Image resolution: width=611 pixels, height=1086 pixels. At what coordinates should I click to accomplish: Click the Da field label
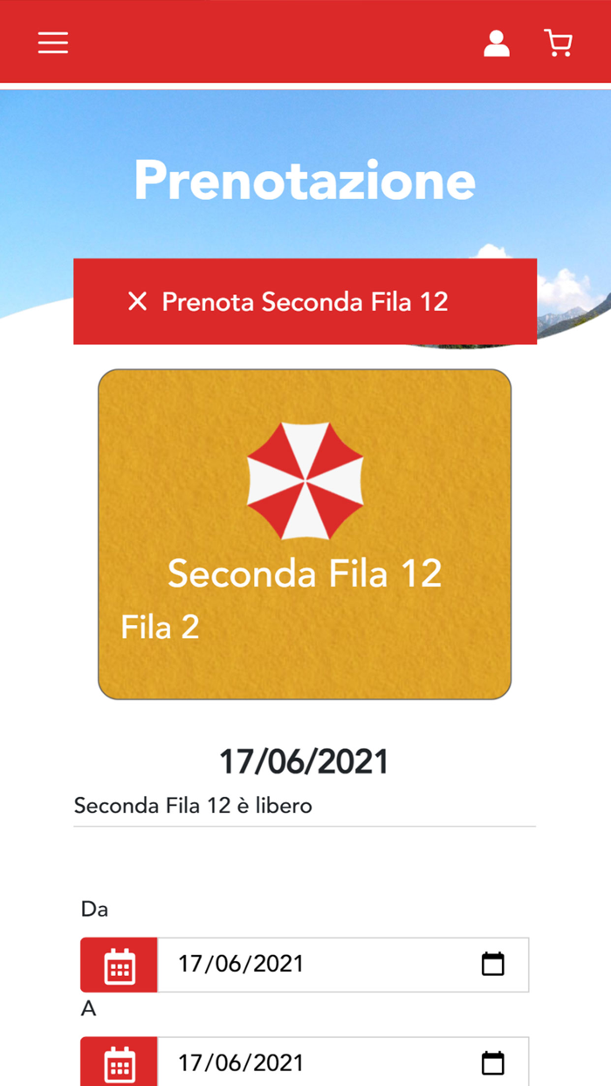[x=94, y=909]
